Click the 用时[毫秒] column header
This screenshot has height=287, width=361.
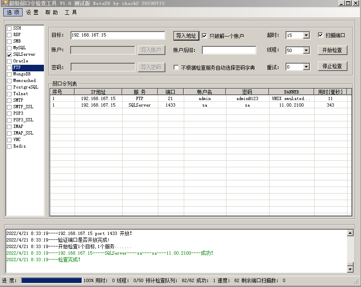tap(330, 92)
